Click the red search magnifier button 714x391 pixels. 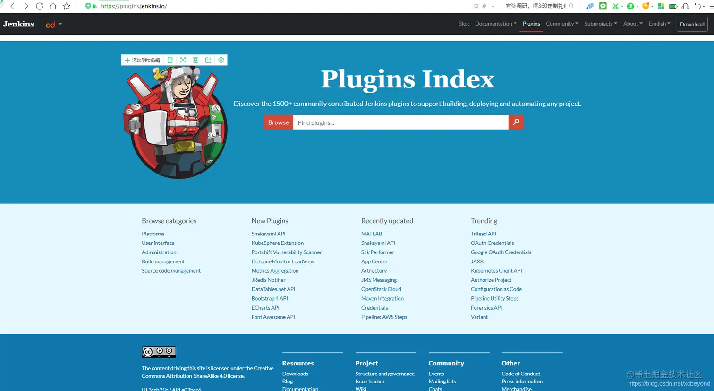click(516, 122)
